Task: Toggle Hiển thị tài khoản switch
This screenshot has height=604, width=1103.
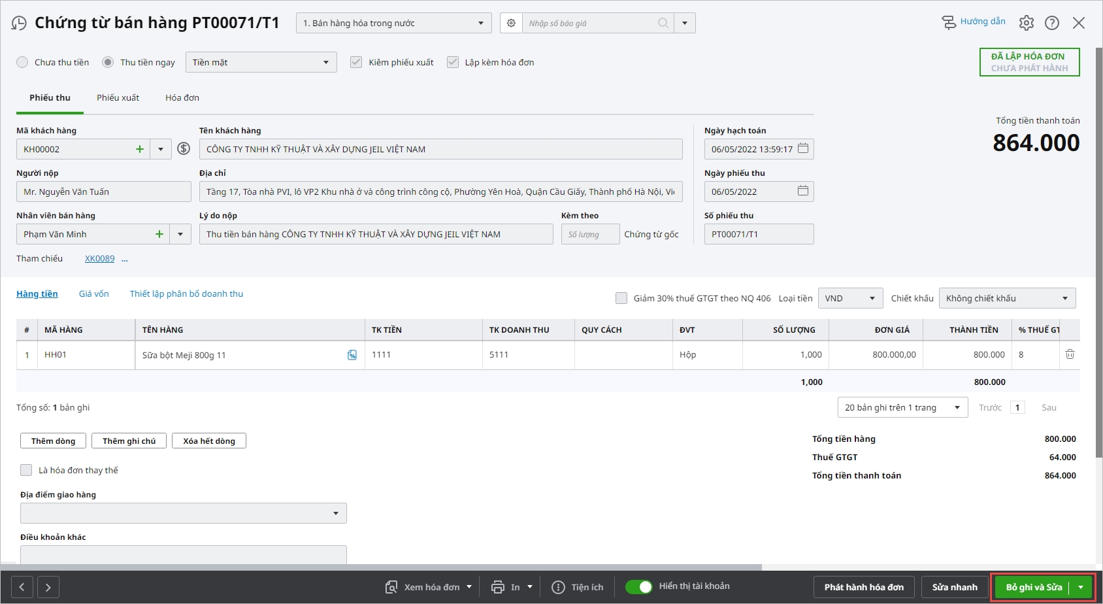Action: pos(638,586)
